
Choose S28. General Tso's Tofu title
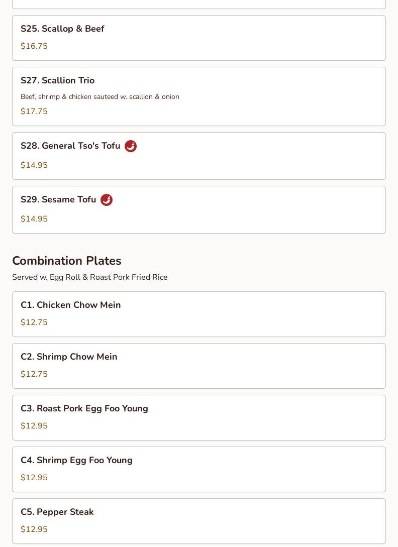point(70,146)
